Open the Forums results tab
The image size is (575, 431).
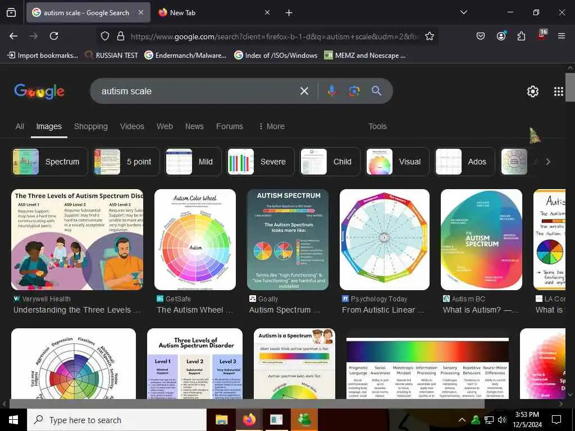click(x=230, y=126)
